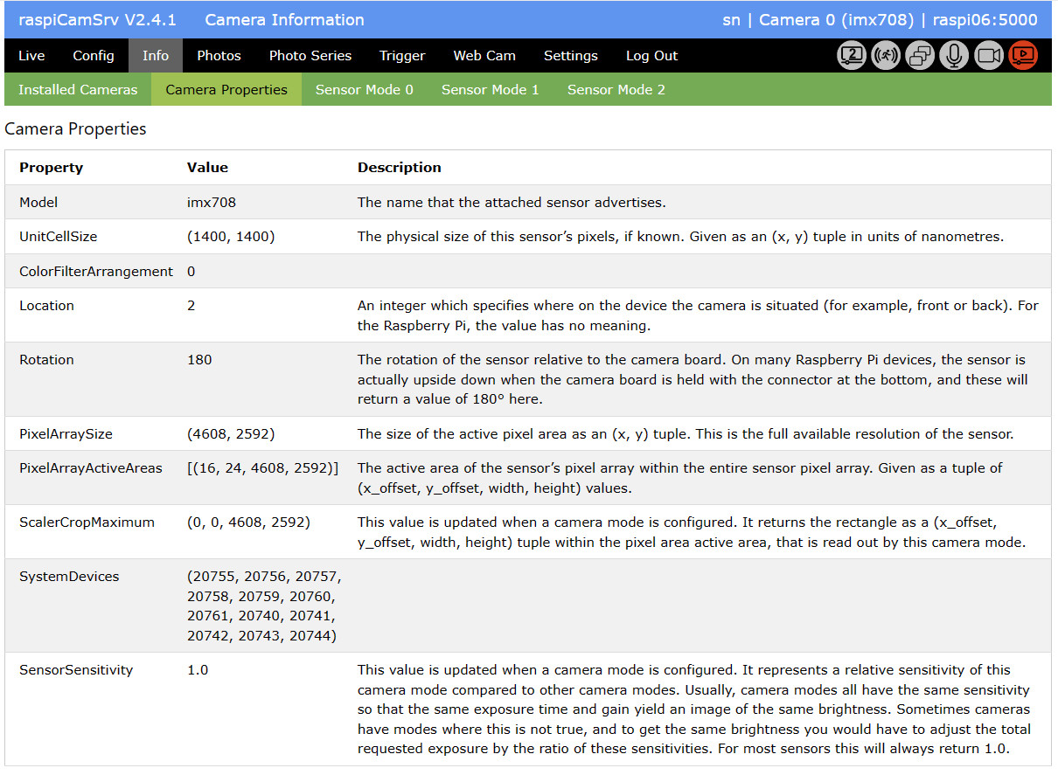Click the red live stream icon
The image size is (1058, 775).
tap(1022, 56)
